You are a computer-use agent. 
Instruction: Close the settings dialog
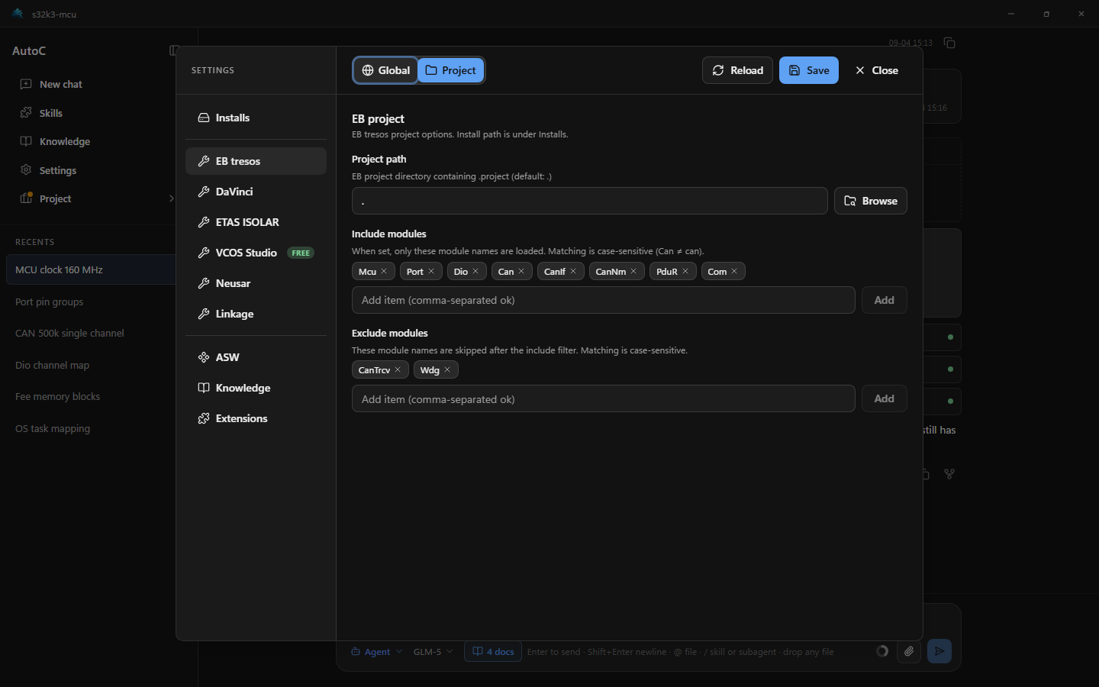[x=877, y=70]
